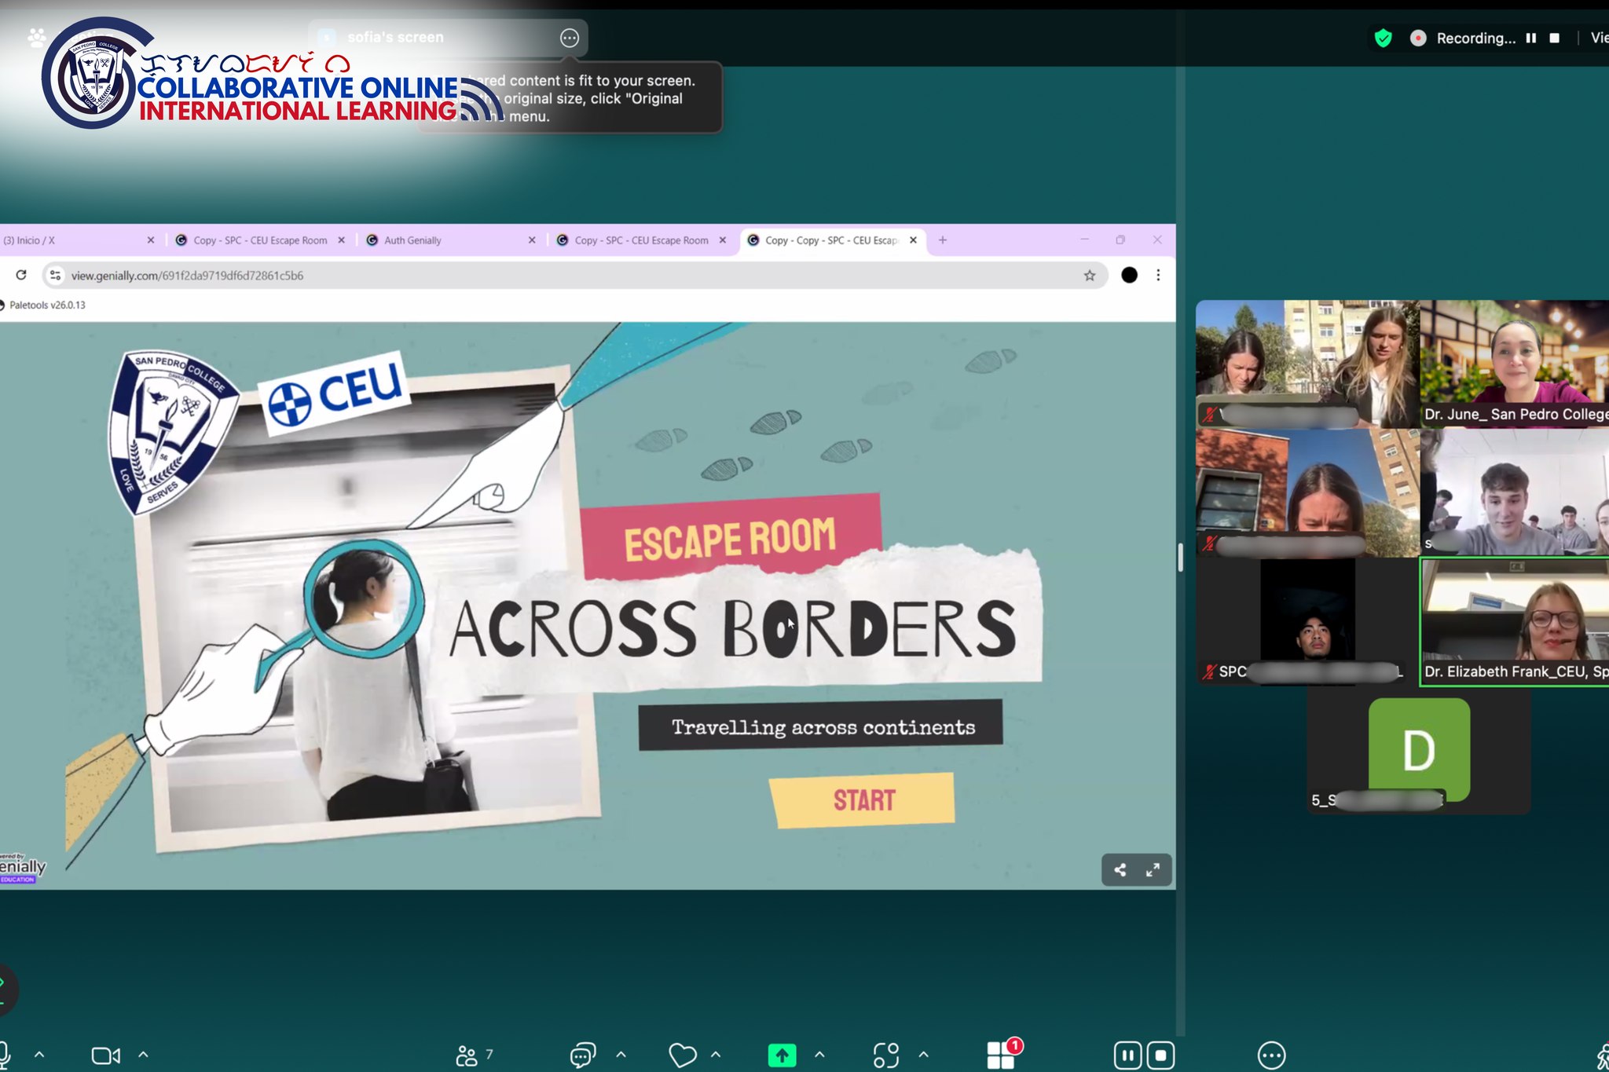Open the Reactions heart icon

[x=683, y=1055]
